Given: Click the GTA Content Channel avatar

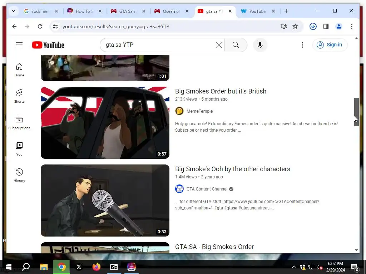Looking at the screenshot, I should point(179,189).
